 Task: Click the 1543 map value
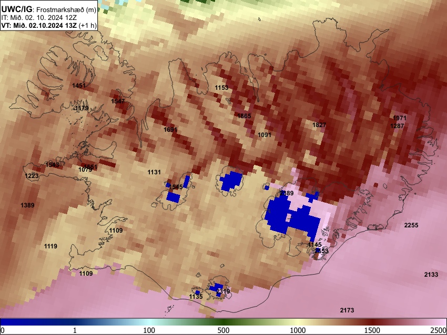[x=53, y=165]
